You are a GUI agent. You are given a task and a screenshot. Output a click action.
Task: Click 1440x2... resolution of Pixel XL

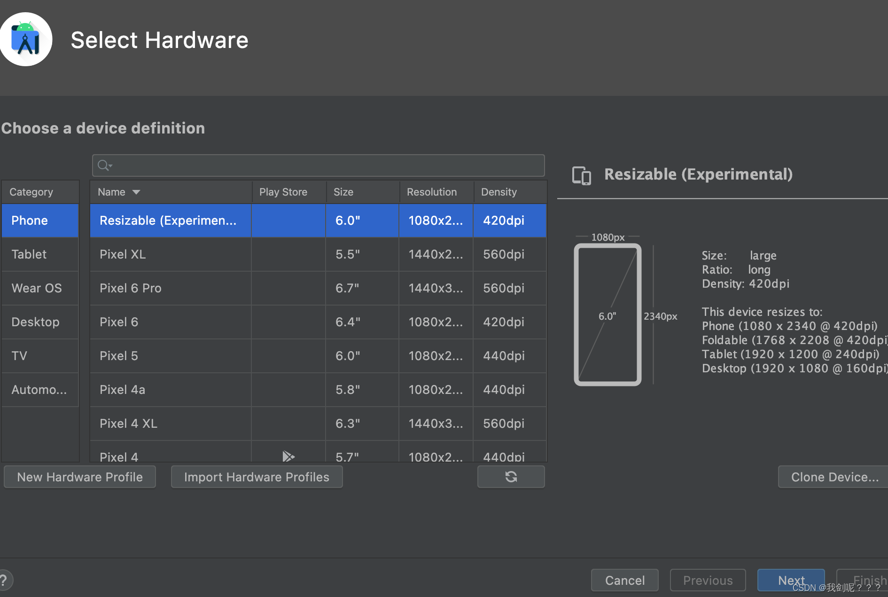(436, 254)
